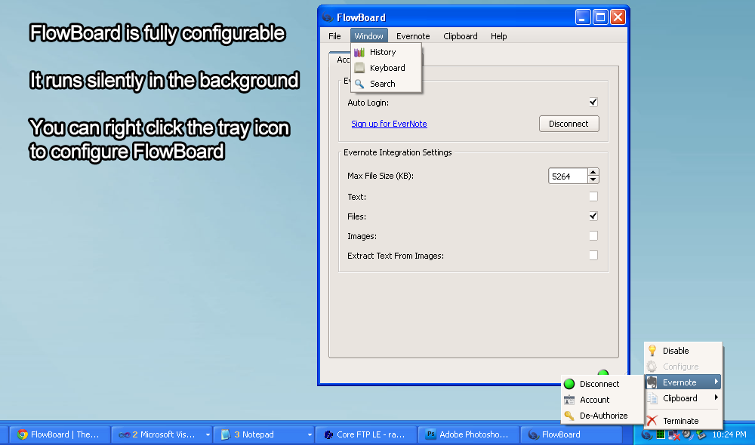Select Keyboard from Window menu
This screenshot has width=755, height=445.
tap(386, 68)
